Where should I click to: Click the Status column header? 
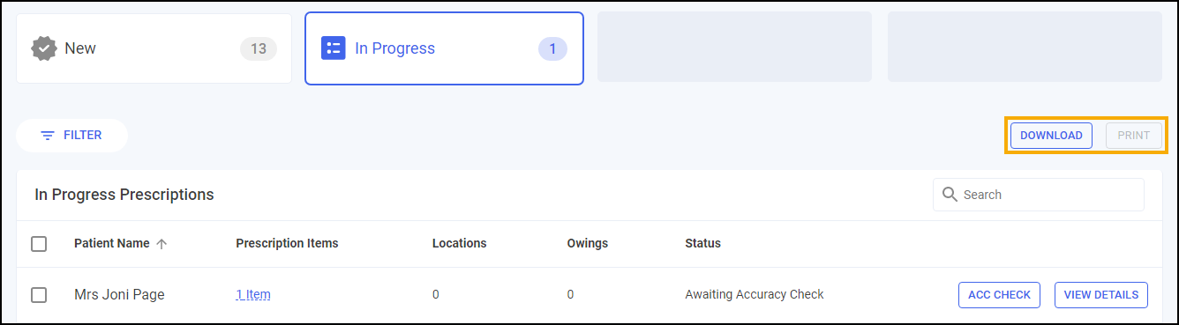point(702,244)
